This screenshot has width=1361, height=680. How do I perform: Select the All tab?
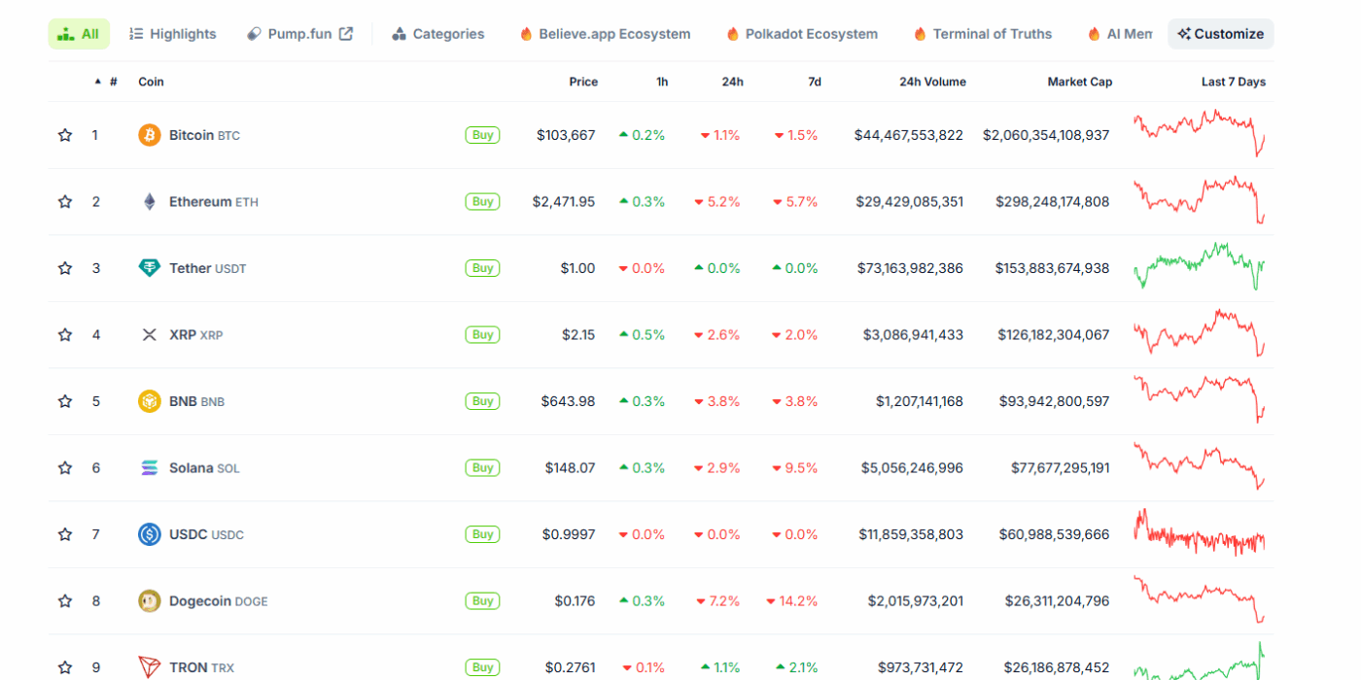79,34
